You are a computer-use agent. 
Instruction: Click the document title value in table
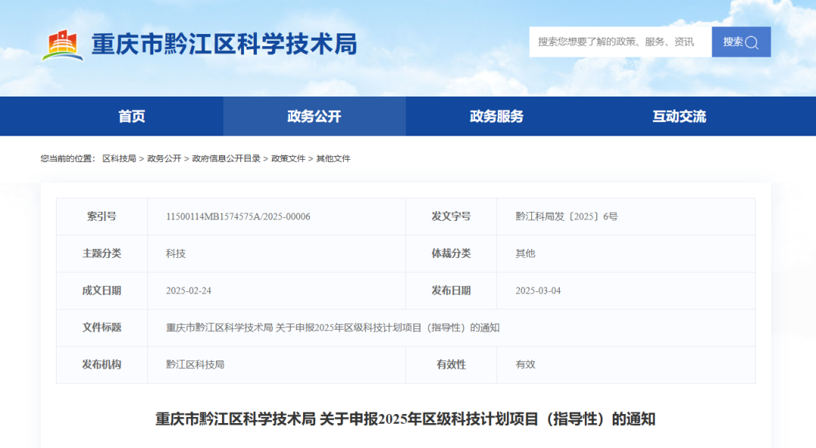tap(332, 328)
